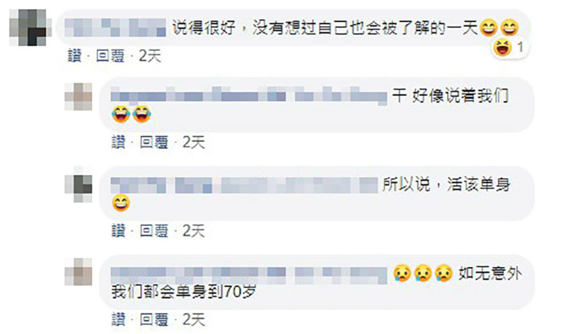The height and width of the screenshot is (334, 566).
Task: Reply to the comment 好像说着我们
Action: (154, 142)
